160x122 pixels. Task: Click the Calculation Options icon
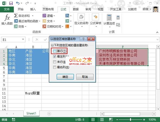click(109, 17)
